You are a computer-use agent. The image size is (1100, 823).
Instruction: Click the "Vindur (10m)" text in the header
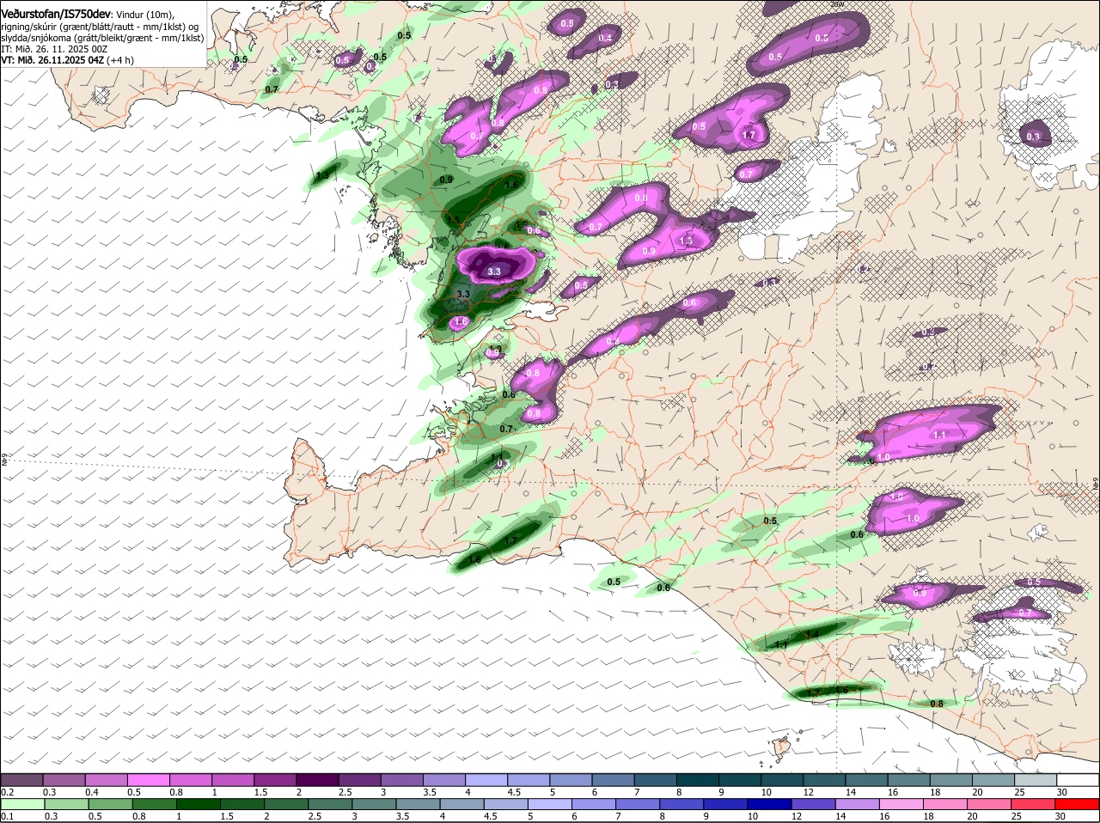point(144,14)
